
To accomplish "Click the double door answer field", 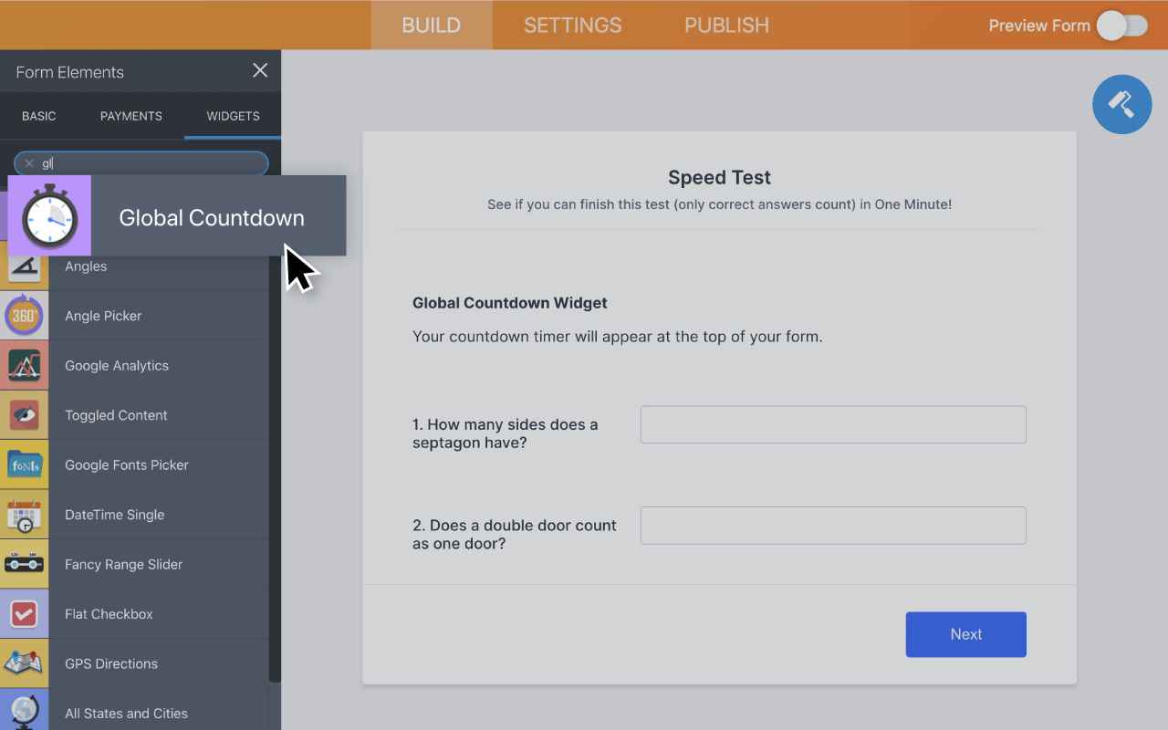I will 832,526.
